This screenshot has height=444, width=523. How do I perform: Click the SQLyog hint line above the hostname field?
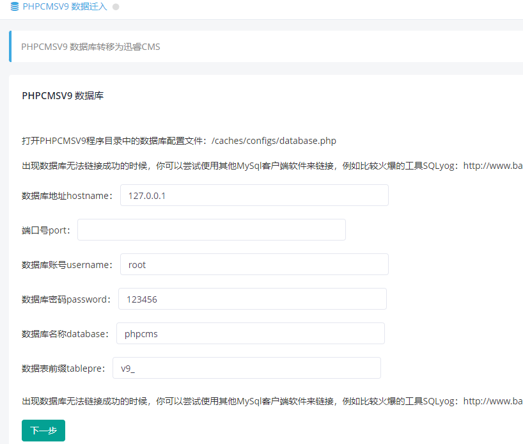(272, 166)
